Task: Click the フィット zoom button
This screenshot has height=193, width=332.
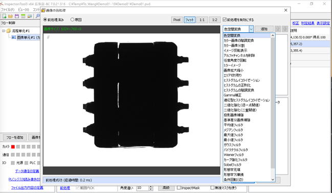Action: (x=189, y=19)
